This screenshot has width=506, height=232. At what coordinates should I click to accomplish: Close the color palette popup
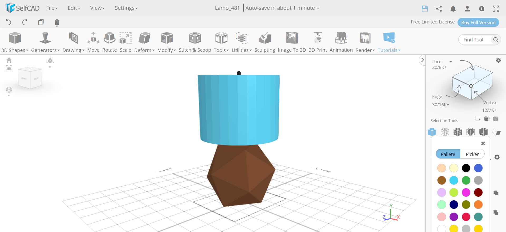point(483,143)
